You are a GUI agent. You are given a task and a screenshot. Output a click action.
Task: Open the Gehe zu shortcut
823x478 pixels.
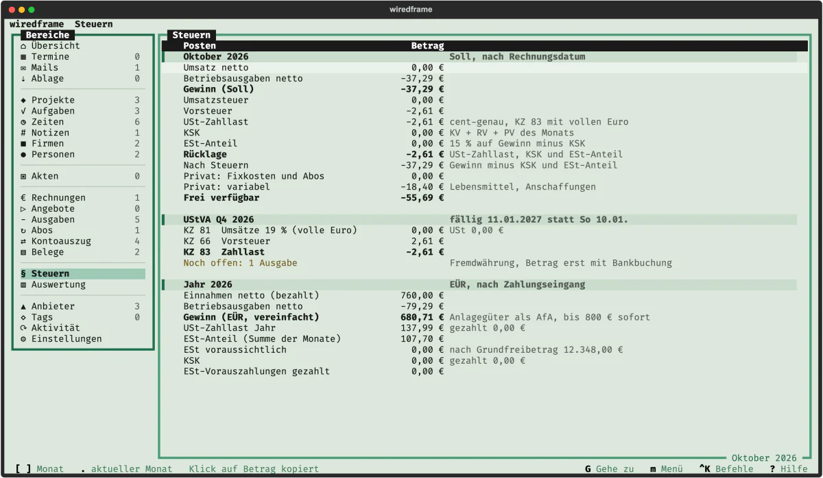610,469
